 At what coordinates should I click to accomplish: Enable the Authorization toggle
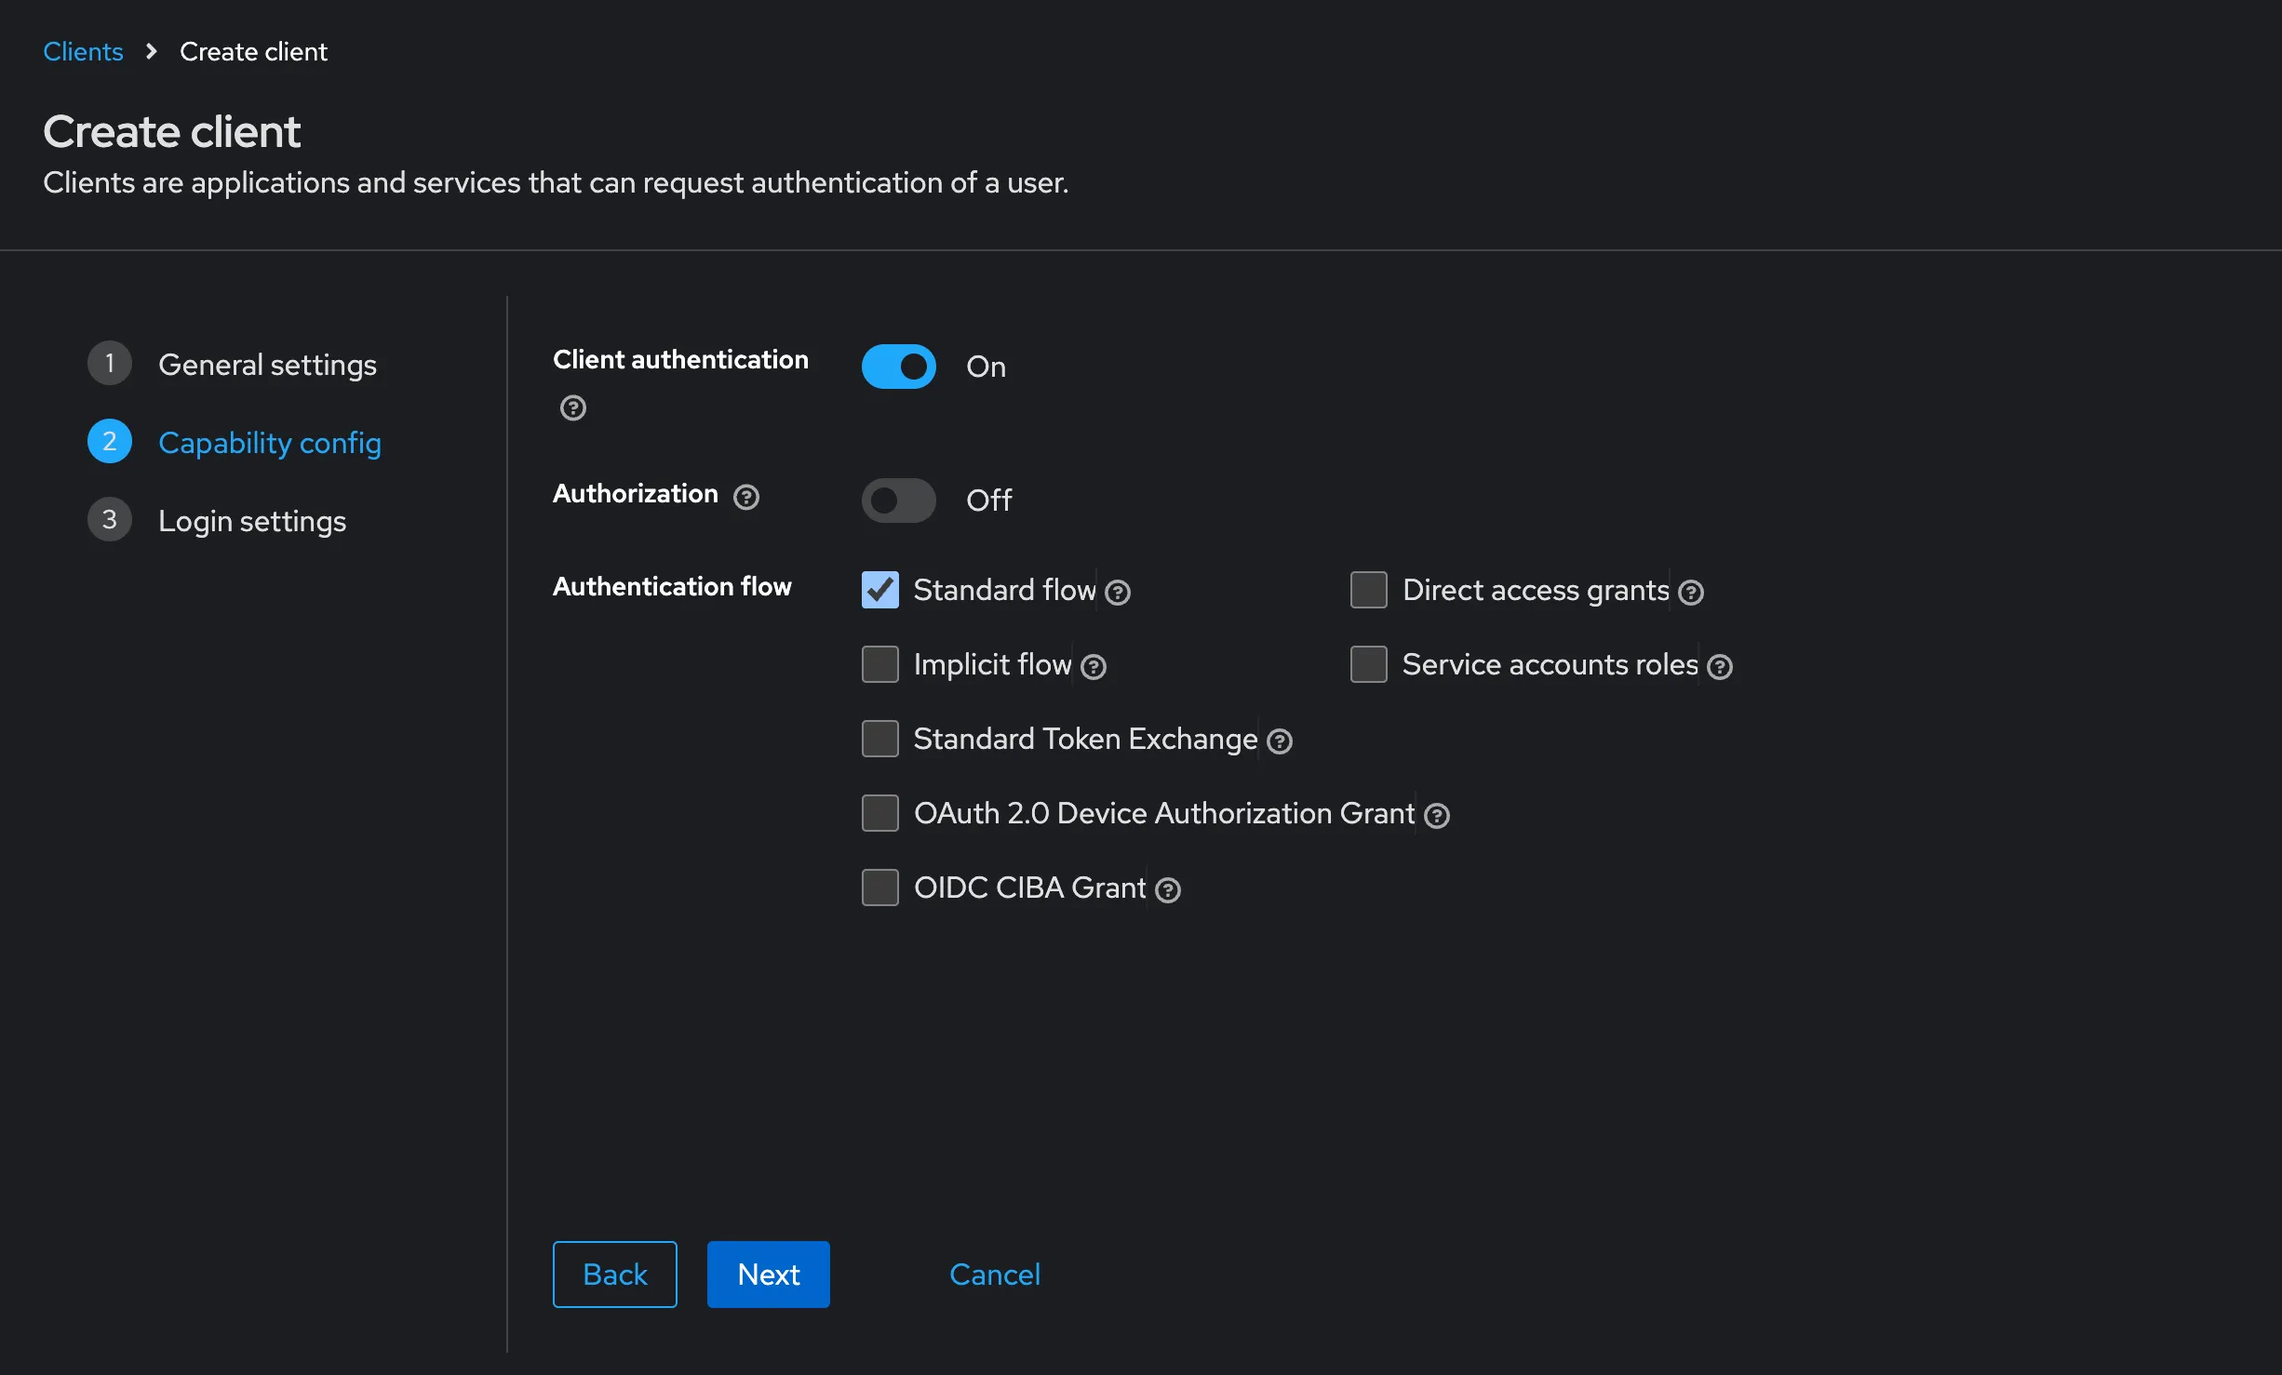[898, 501]
